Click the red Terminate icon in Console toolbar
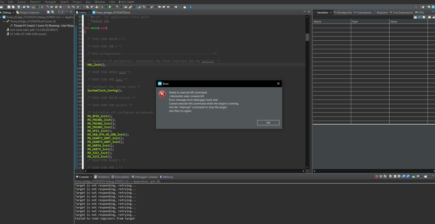This screenshot has height=224, width=435. pos(376,177)
